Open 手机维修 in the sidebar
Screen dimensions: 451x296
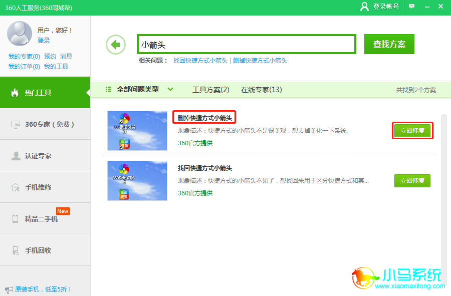[45, 187]
